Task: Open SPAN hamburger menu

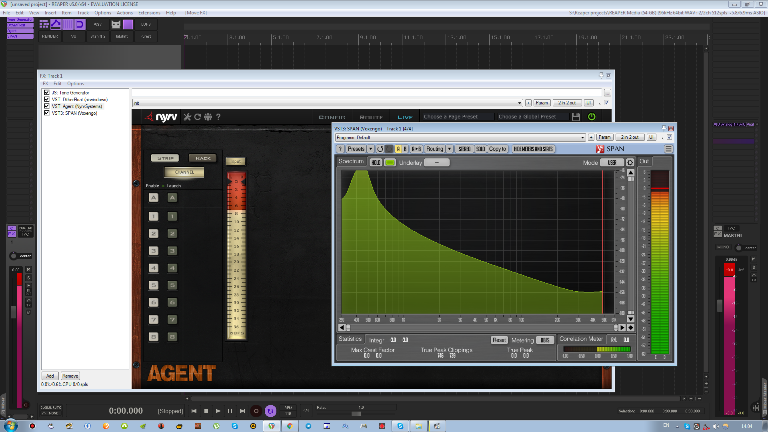Action: pyautogui.click(x=668, y=149)
